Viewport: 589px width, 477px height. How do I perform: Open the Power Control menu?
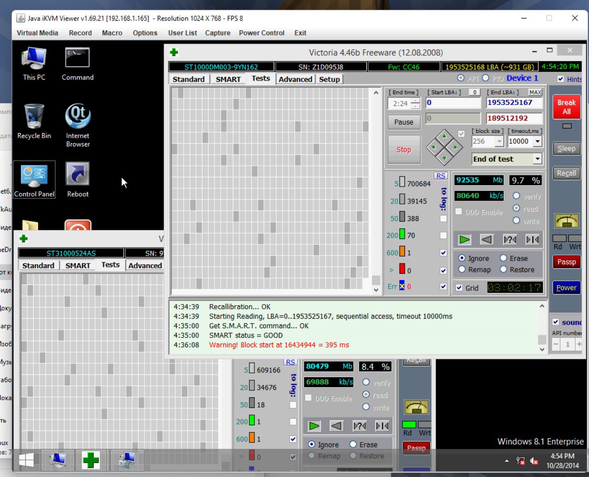[261, 33]
